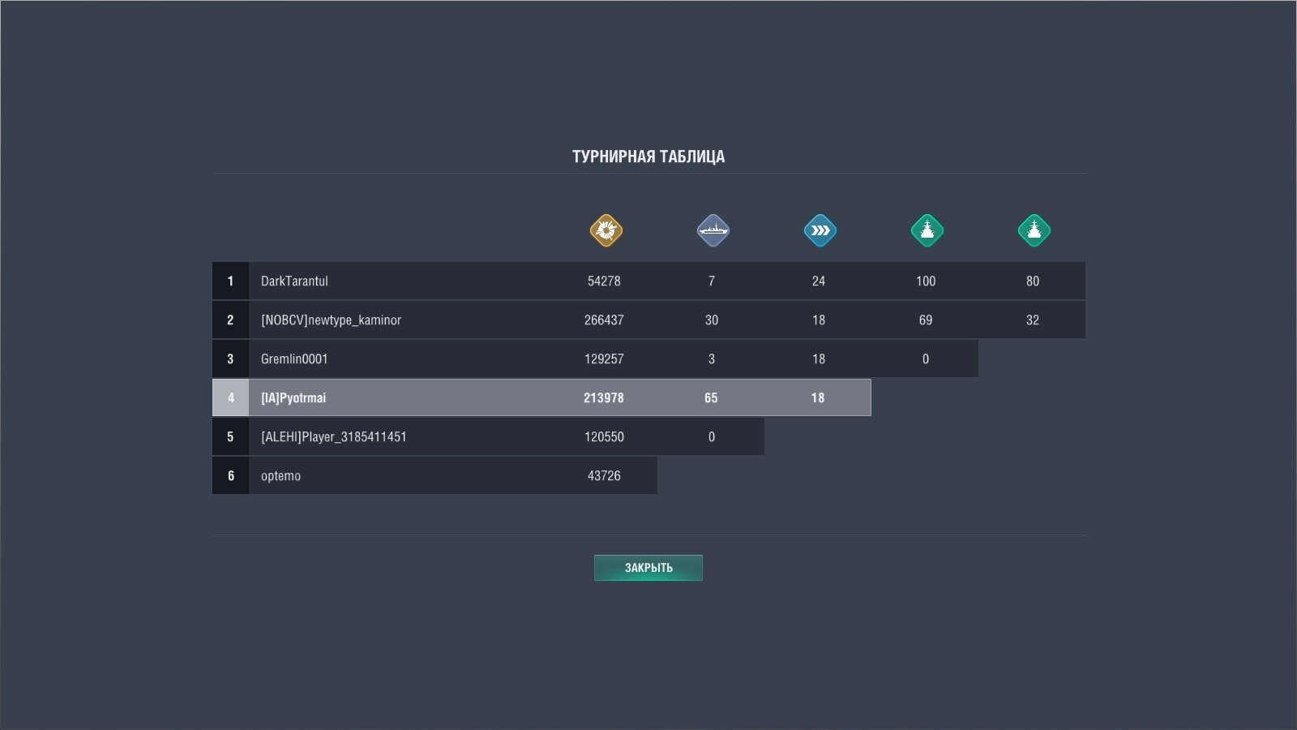Click the ТУРНИРНАЯ ТАБЛИЦА heading
1297x730 pixels.
(648, 157)
